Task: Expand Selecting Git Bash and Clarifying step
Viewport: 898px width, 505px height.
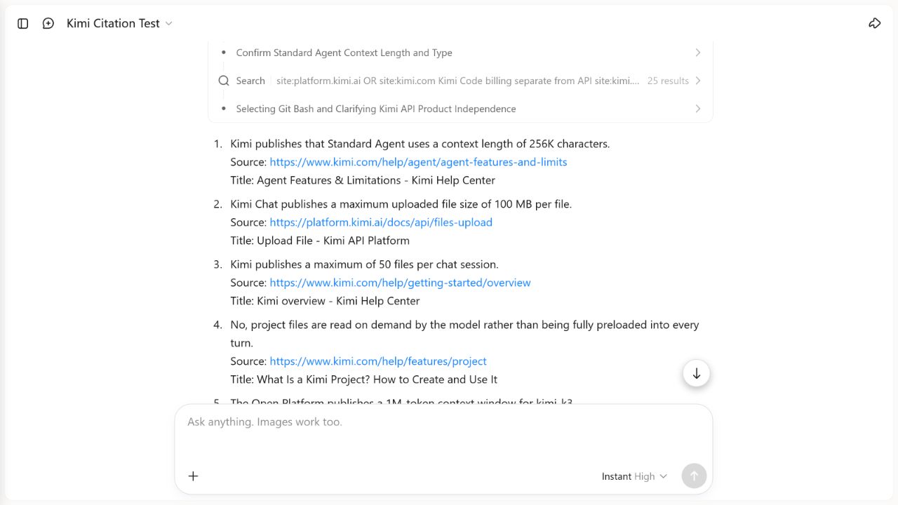Action: point(460,109)
